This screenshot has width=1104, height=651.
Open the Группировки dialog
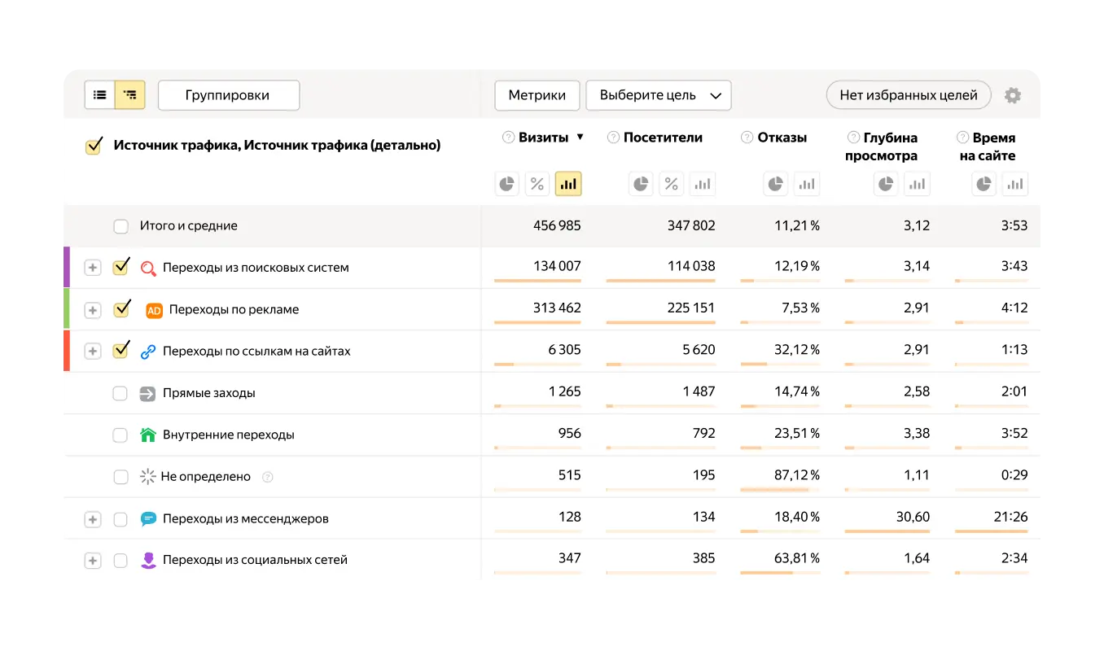pyautogui.click(x=228, y=95)
